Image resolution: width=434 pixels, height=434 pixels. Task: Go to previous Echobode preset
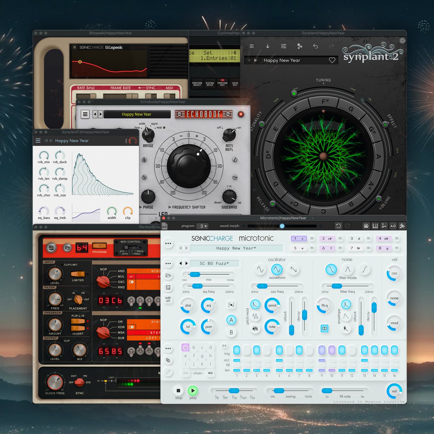(x=95, y=114)
